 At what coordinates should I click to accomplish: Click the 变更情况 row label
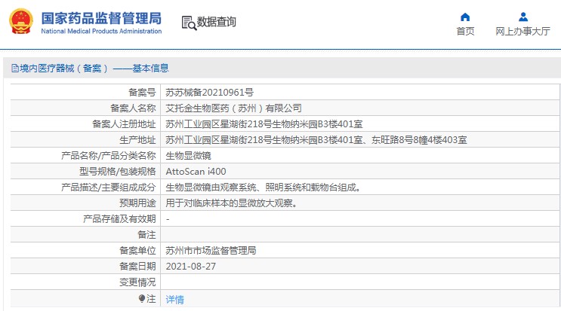pyautogui.click(x=137, y=282)
